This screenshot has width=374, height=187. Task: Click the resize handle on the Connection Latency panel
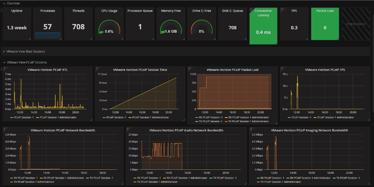pyautogui.click(x=276, y=43)
